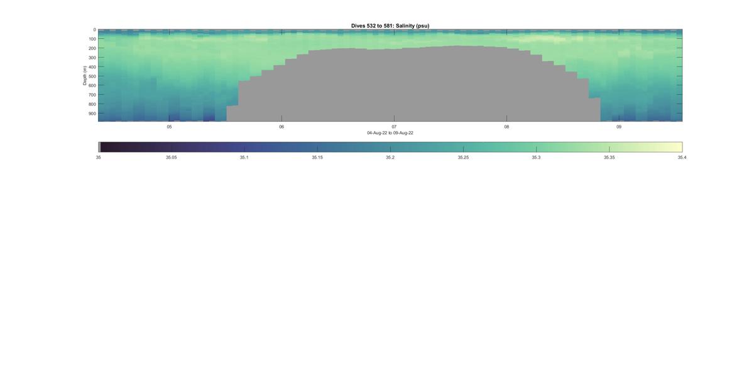Click the colorbar label "35.15"
Image resolution: width=754 pixels, height=390 pixels.
[x=317, y=157]
